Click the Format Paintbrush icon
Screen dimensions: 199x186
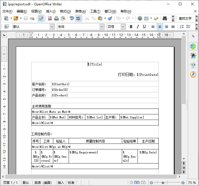[x=110, y=18]
